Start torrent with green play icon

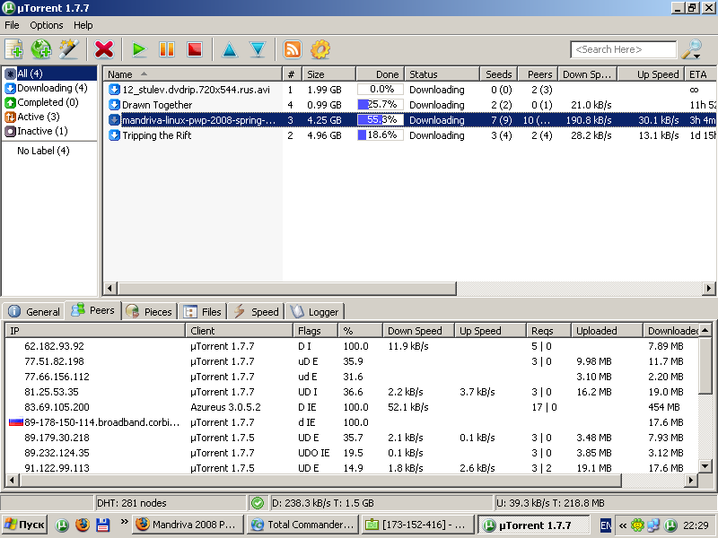[x=139, y=49]
